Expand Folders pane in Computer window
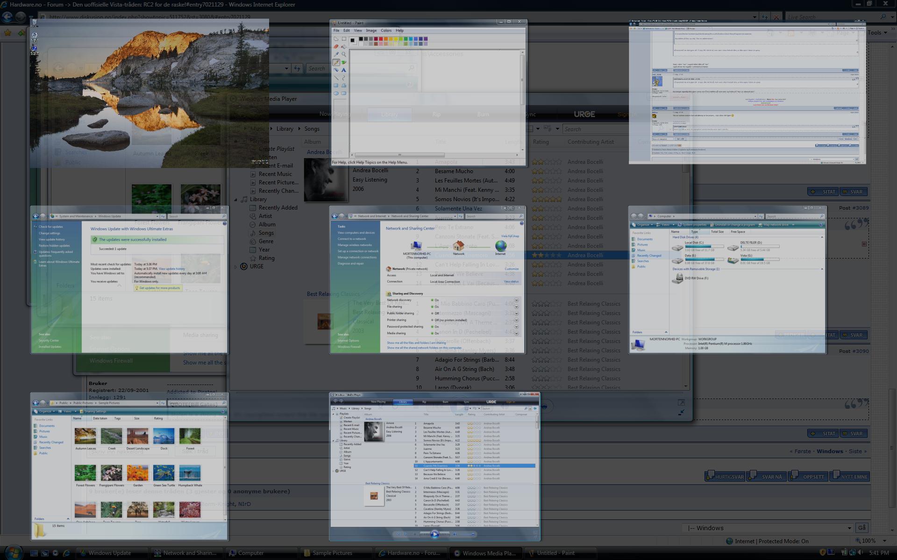This screenshot has width=897, height=560. [x=666, y=332]
